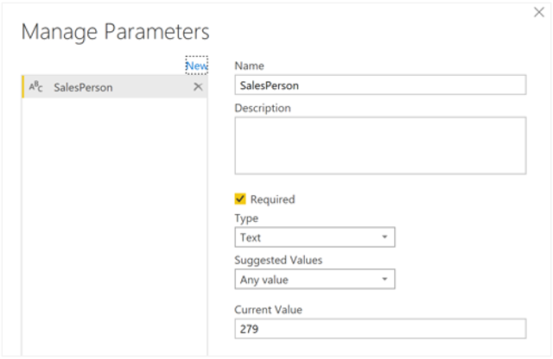Screen dimensions: 553x359
Task: Click the Type field label
Action: click(246, 218)
